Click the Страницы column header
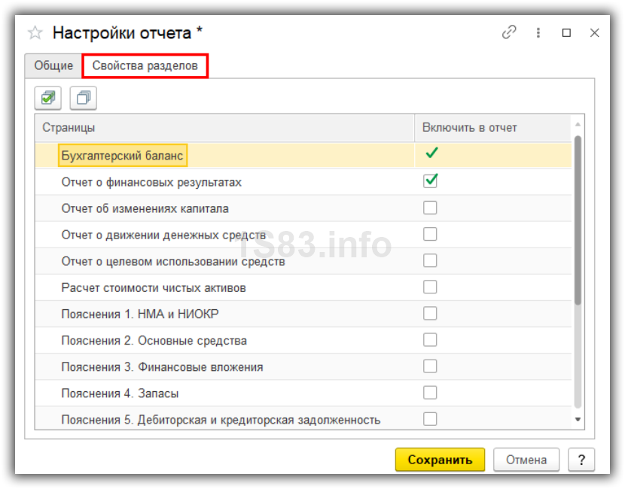The width and height of the screenshot is (625, 489). click(225, 128)
